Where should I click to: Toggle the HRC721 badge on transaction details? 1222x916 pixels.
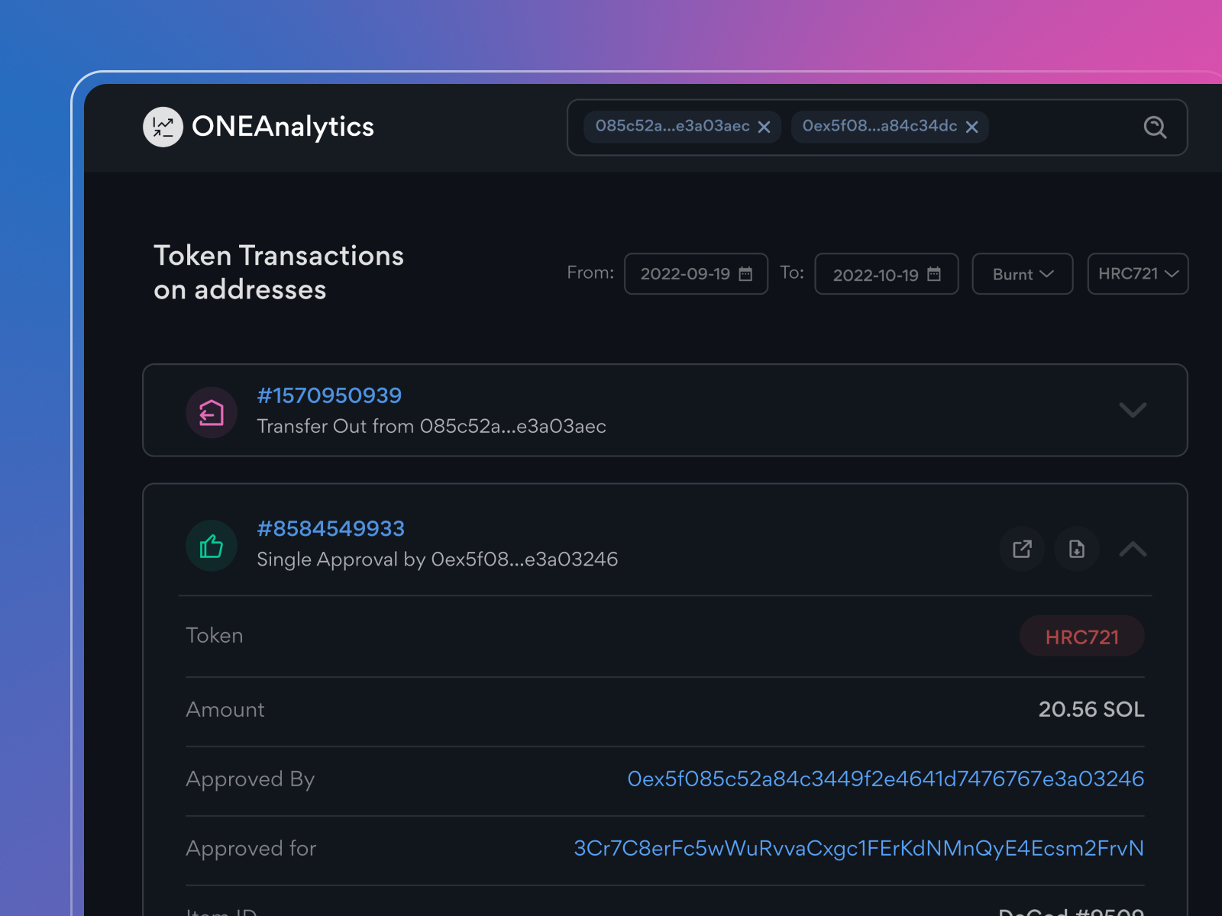tap(1082, 637)
